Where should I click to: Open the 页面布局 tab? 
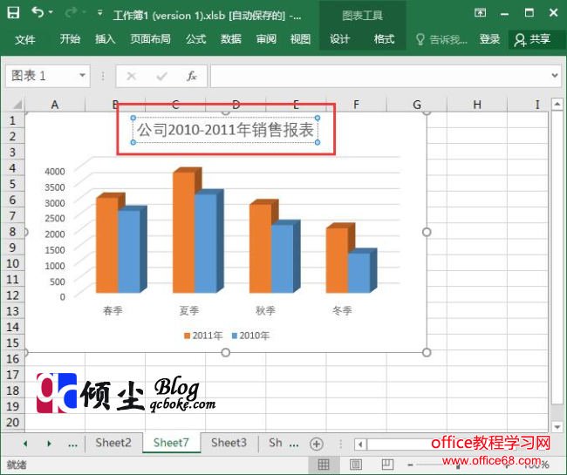tap(150, 38)
